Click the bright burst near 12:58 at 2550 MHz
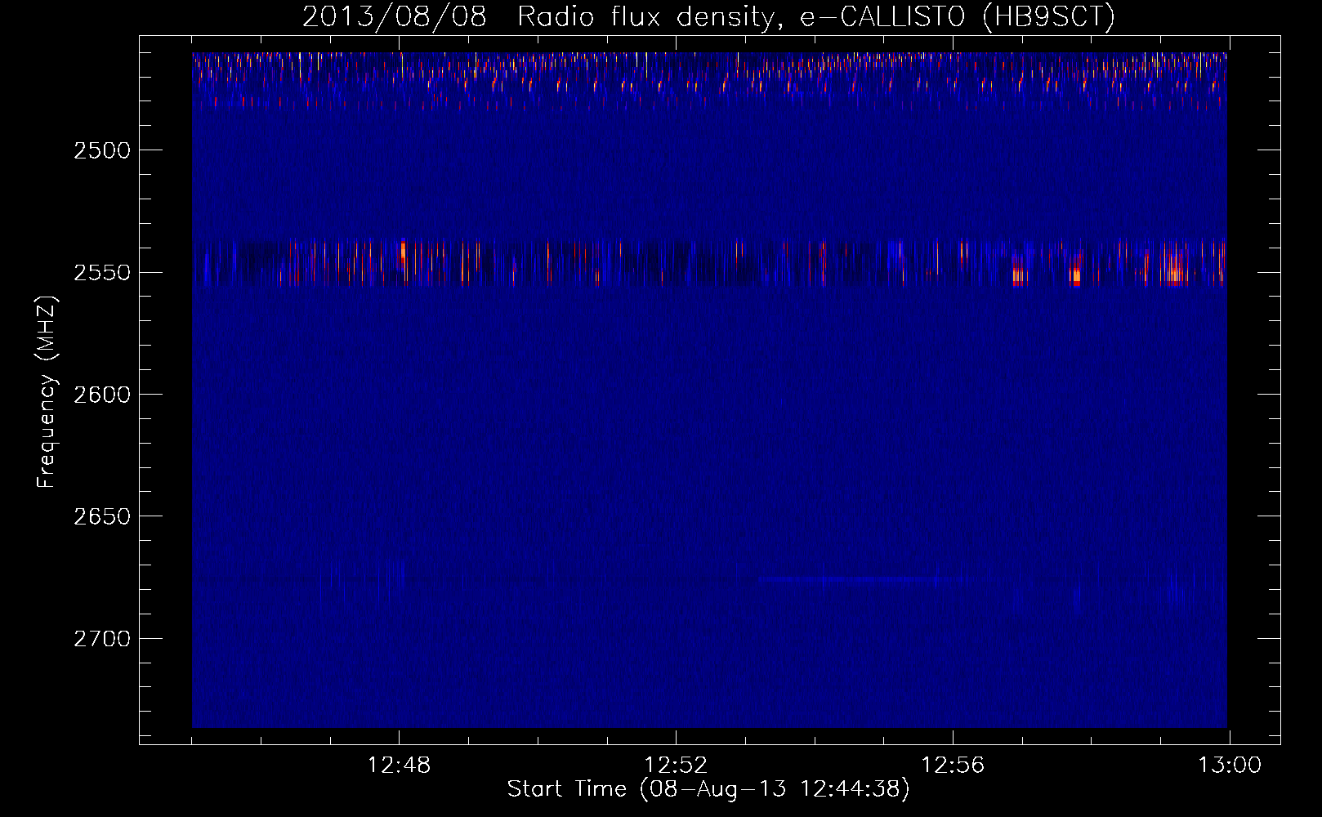 click(1076, 270)
